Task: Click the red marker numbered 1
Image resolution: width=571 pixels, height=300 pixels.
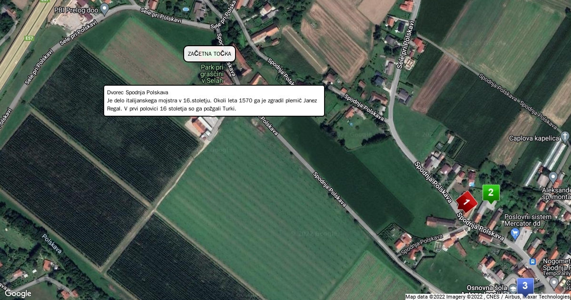Action: [467, 202]
